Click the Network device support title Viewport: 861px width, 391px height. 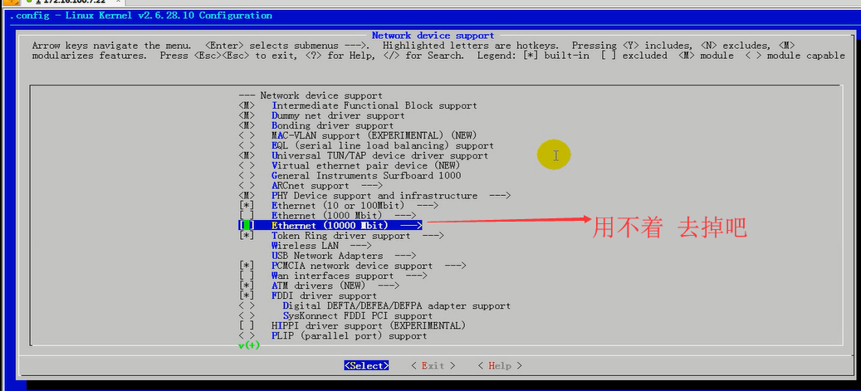[433, 35]
